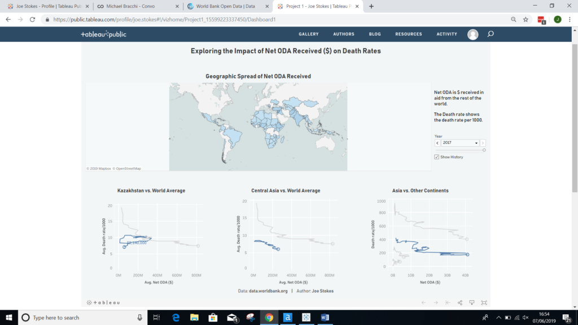Open the Tableau Public search icon
Screen dimensions: 578x325
[491, 34]
